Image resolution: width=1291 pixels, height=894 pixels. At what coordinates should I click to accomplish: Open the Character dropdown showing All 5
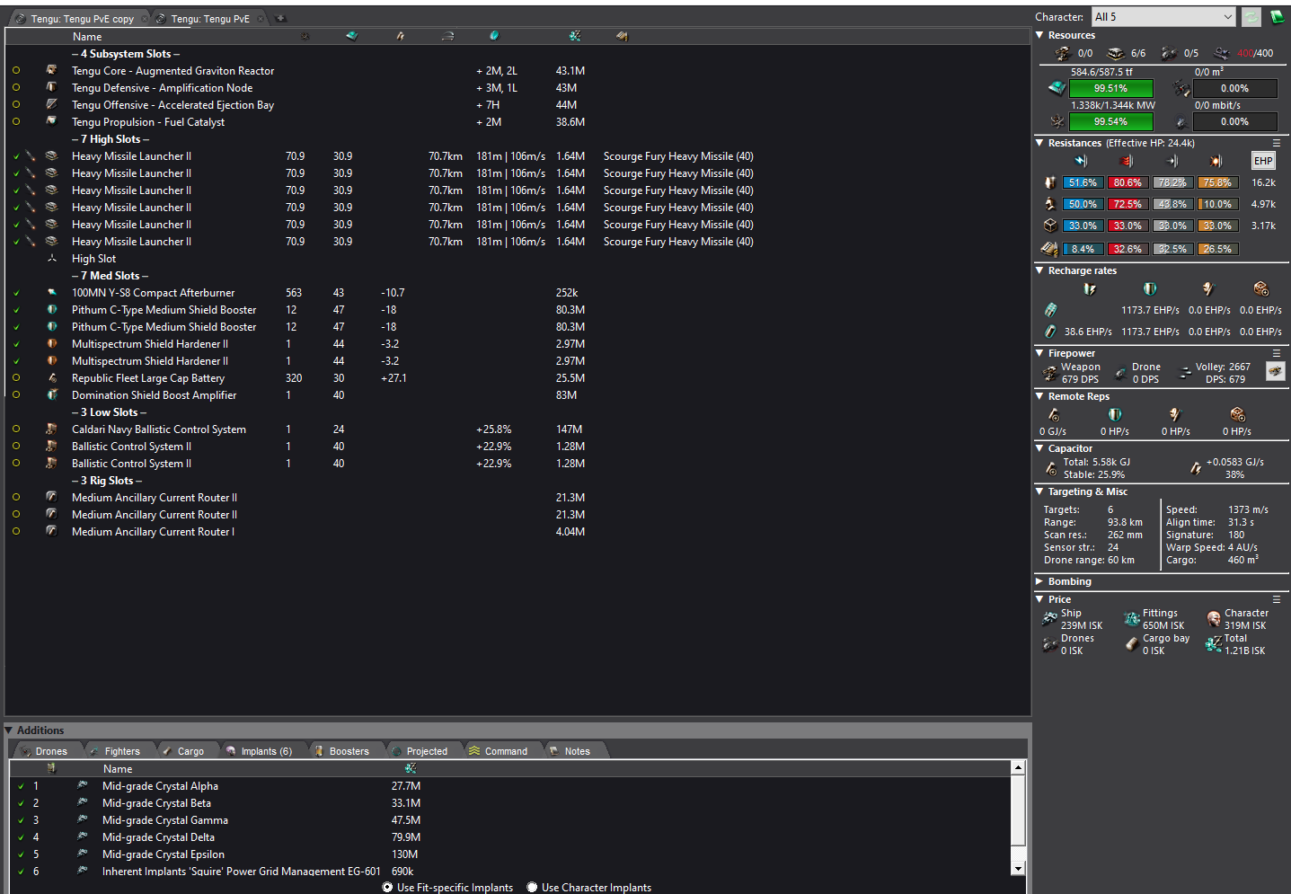pyautogui.click(x=1163, y=17)
